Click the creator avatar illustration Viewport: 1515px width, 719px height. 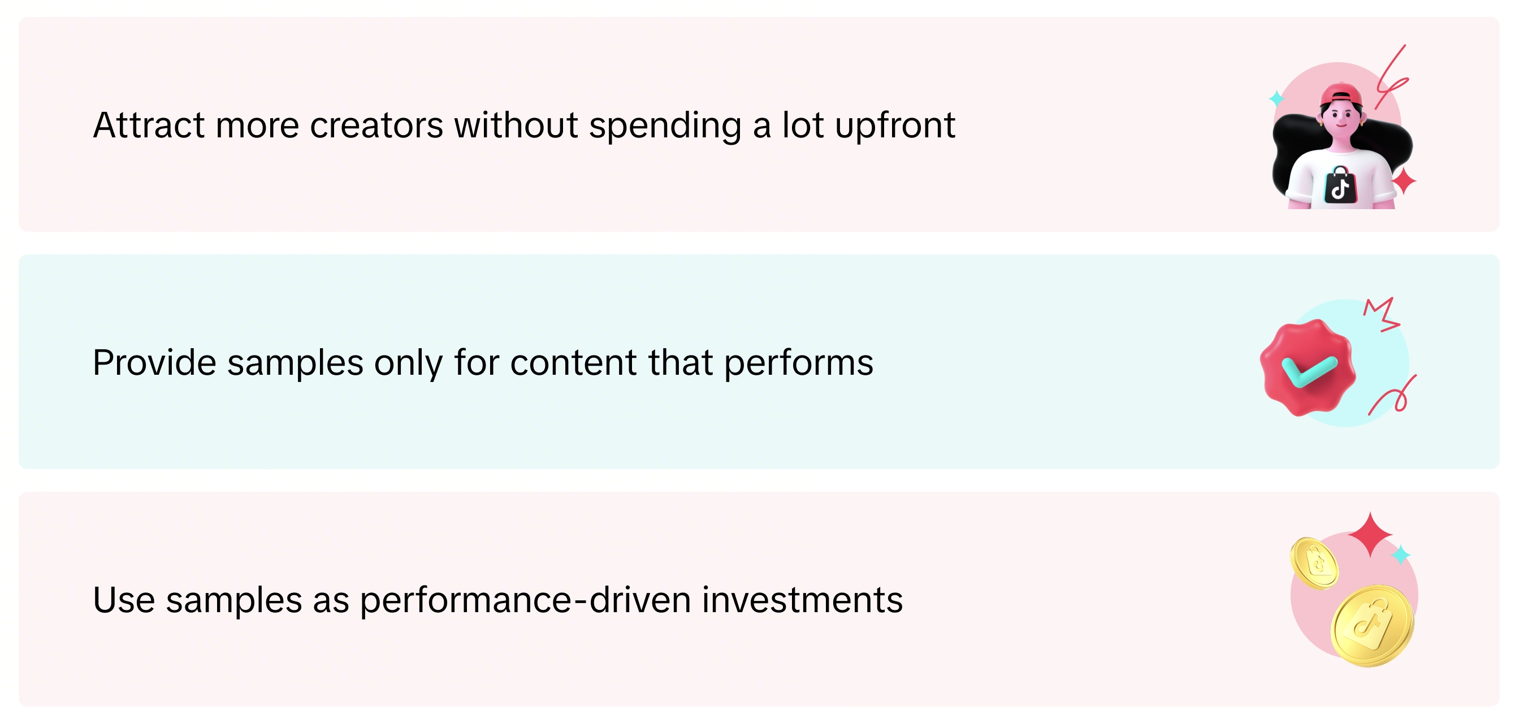pos(1342,141)
